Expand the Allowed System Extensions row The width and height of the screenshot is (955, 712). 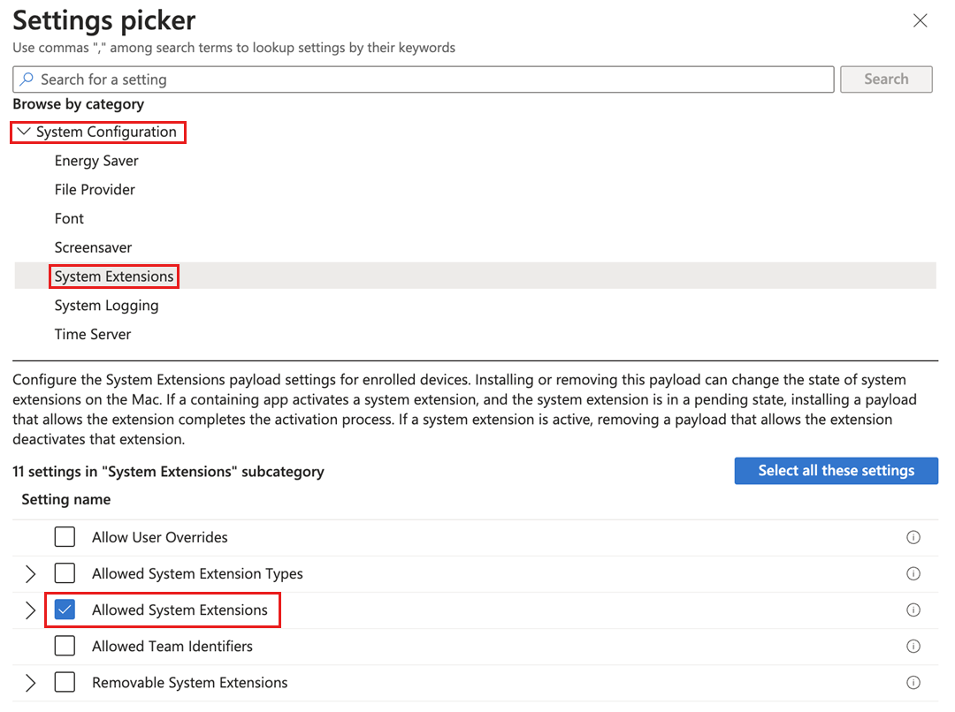tap(31, 610)
